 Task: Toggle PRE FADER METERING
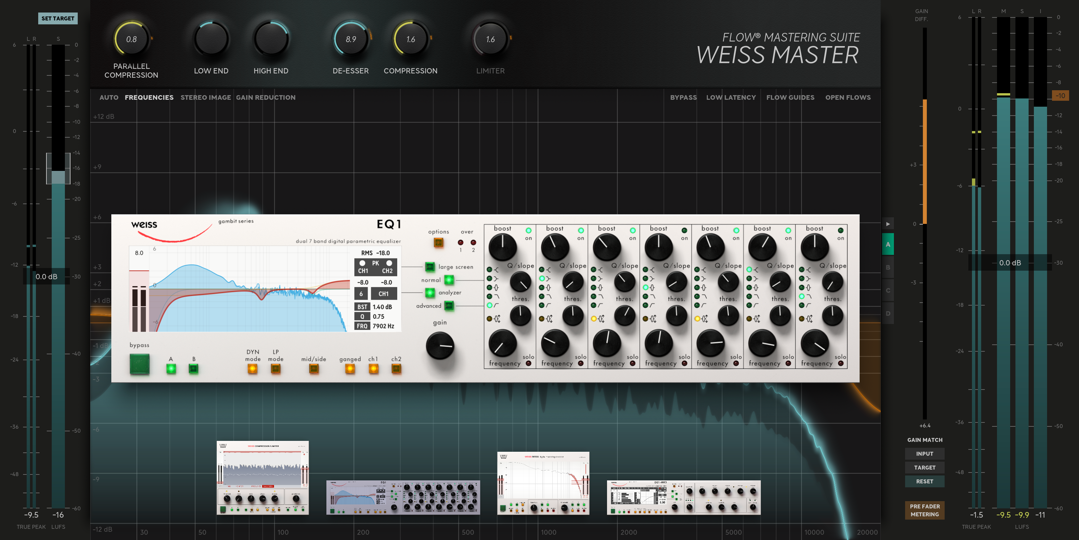925,510
